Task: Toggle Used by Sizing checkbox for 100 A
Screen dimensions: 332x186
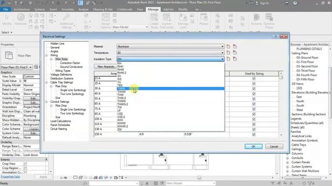Action: coord(254,119)
